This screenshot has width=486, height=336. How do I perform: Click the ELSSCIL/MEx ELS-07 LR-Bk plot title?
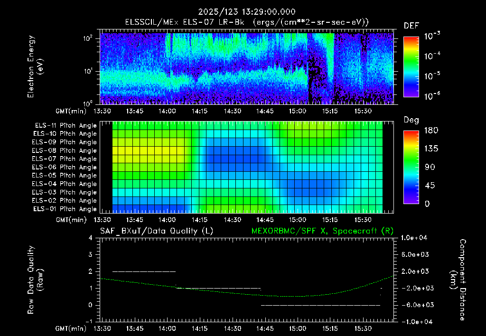pyautogui.click(x=247, y=22)
